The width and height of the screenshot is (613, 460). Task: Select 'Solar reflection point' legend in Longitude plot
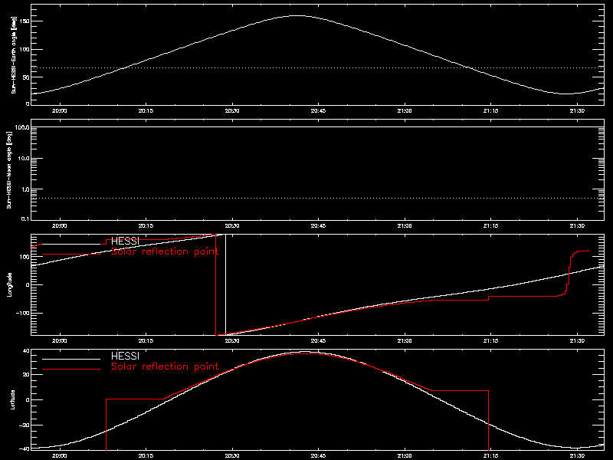165,251
